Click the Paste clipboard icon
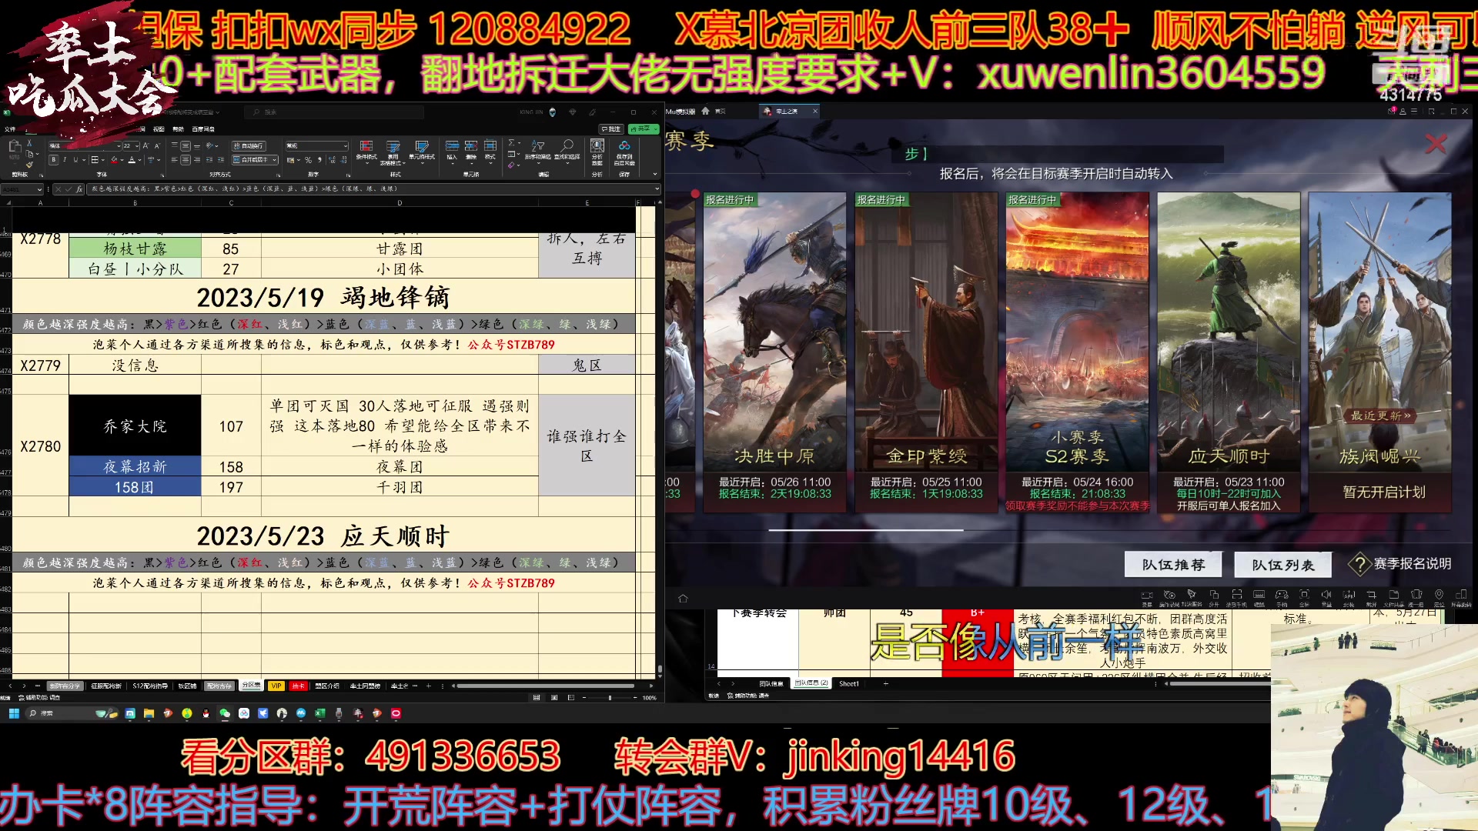1478x831 pixels. [15, 148]
